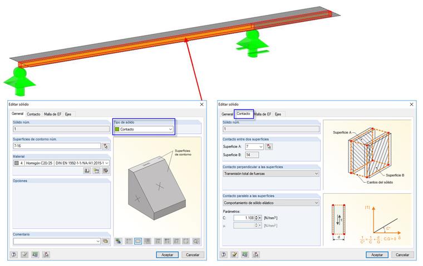Click spinner arrows of C parameter value
423x266 pixels.
click(x=256, y=218)
